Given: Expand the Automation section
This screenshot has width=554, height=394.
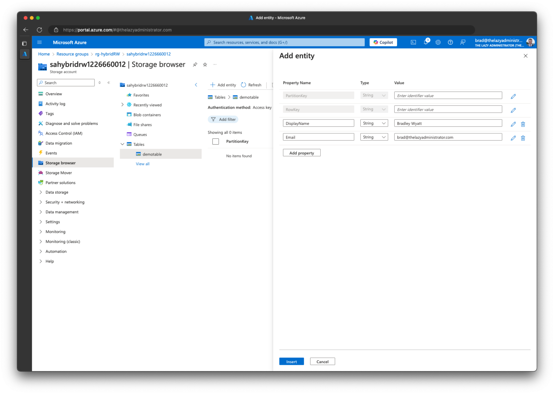Looking at the screenshot, I should (x=41, y=251).
